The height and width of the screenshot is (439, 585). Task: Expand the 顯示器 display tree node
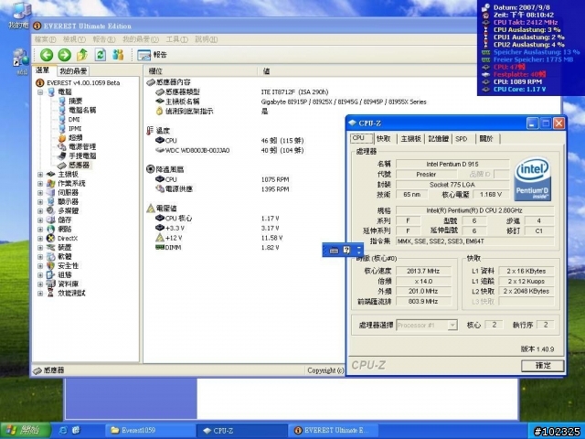40,202
